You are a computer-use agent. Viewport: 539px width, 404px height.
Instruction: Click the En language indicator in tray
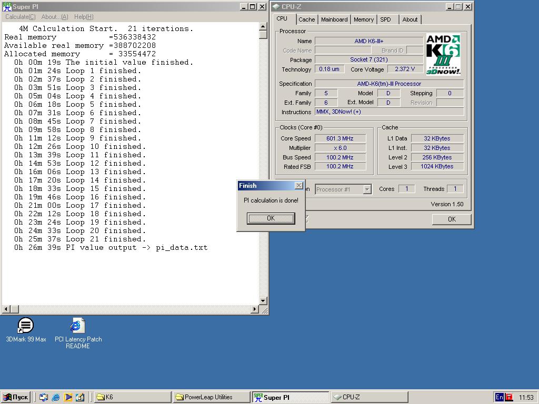tap(499, 397)
